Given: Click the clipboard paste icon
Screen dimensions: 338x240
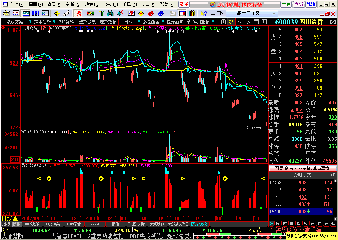Looking at the screenshot, I should pyautogui.click(x=172, y=13).
